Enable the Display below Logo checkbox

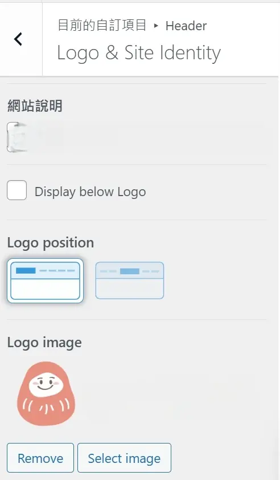(x=17, y=190)
